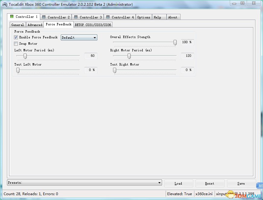Image resolution: width=263 pixels, height=200 pixels.
Task: Click the Test Left Motor slider thumb
Action: [x=18, y=70]
